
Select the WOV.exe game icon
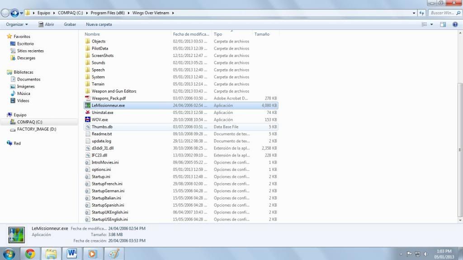(87, 119)
